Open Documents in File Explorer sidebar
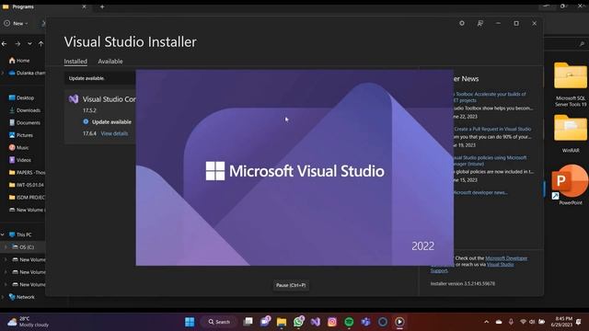 (x=24, y=122)
